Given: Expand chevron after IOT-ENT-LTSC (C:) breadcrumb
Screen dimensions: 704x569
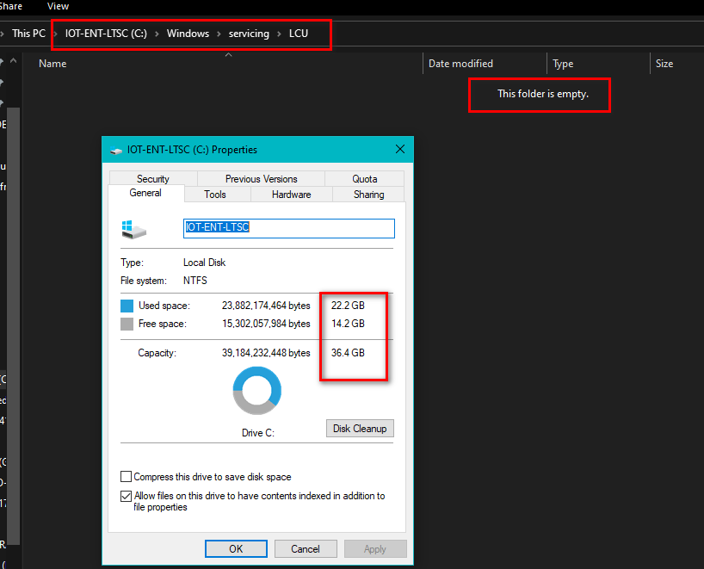Looking at the screenshot, I should (x=157, y=34).
